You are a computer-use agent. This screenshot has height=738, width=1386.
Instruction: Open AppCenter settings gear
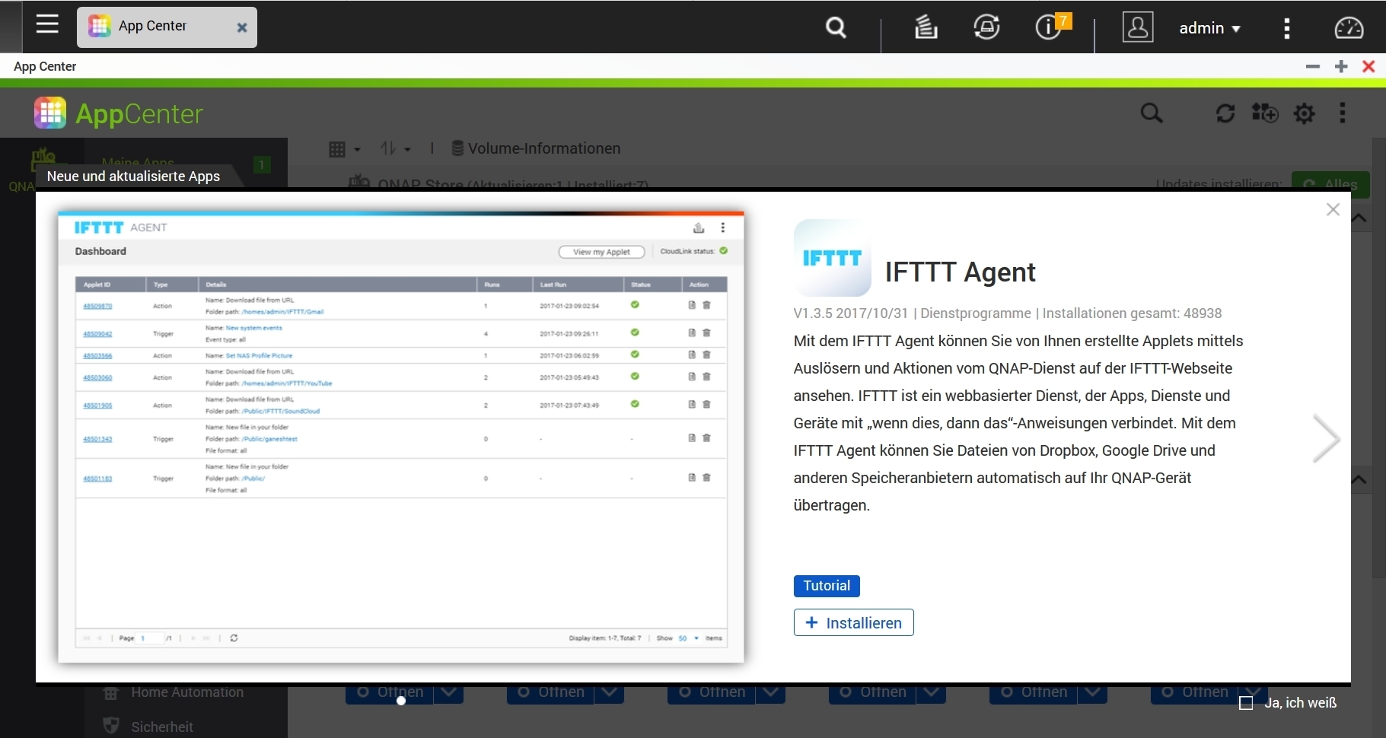1305,113
